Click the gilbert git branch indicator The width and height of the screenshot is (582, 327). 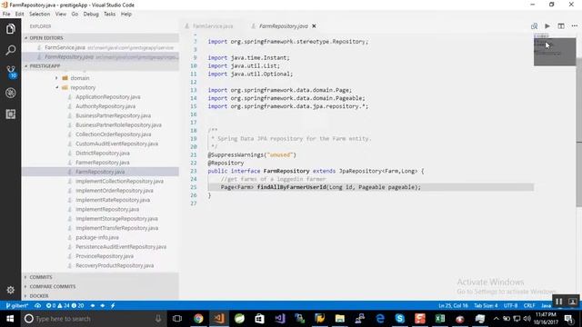pyautogui.click(x=17, y=306)
